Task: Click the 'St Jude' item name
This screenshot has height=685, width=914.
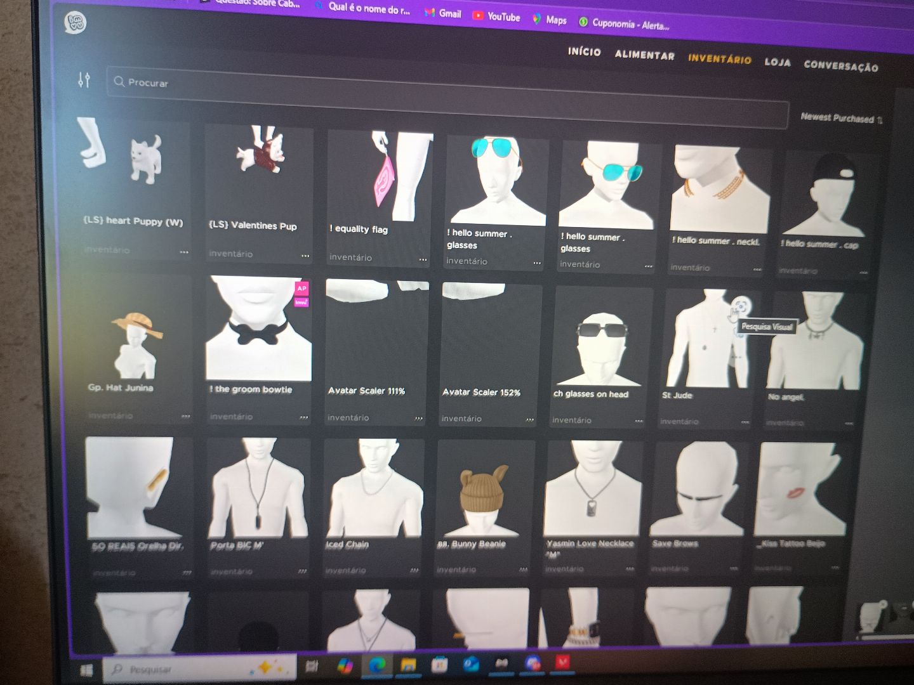Action: tap(677, 395)
